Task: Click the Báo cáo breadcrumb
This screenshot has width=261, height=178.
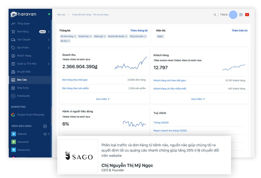Action: coord(61,15)
